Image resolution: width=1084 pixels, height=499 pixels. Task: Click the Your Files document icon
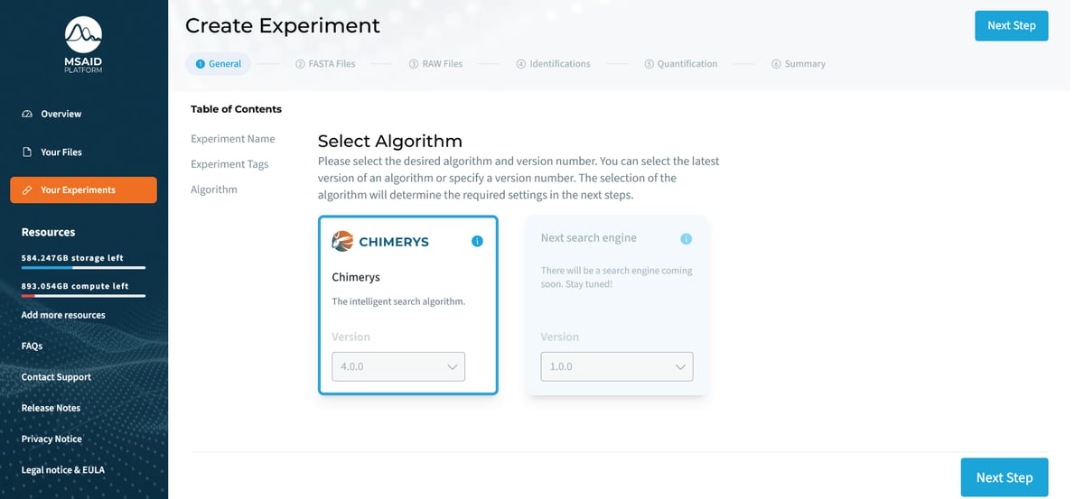click(27, 152)
